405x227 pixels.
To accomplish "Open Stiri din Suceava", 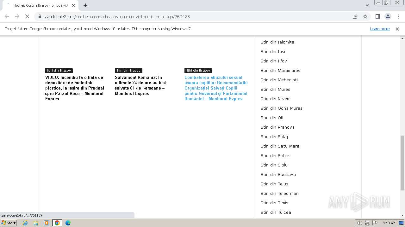I will [x=278, y=174].
